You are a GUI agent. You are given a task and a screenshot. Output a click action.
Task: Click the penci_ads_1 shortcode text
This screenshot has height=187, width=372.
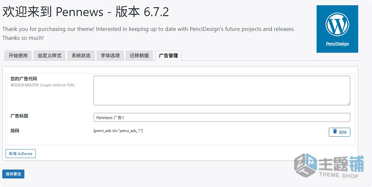click(x=118, y=131)
